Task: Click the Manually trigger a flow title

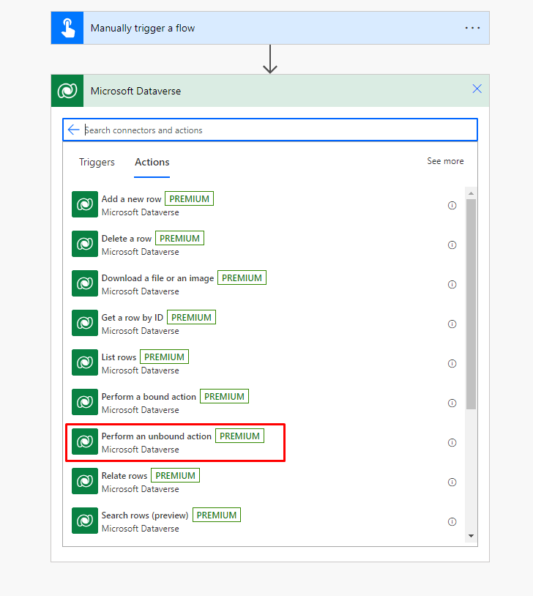Action: click(x=143, y=28)
